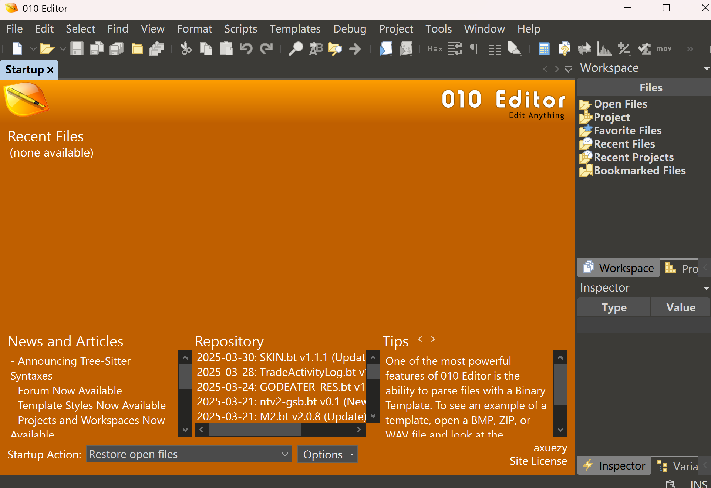Click the News and Articles scrollbar thumb
Viewport: 711px width, 488px height.
tap(185, 377)
